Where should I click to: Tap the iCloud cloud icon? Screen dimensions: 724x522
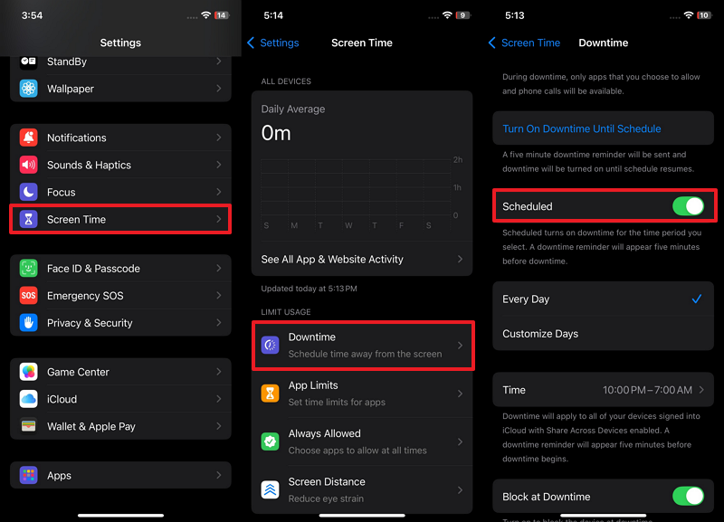(28, 399)
